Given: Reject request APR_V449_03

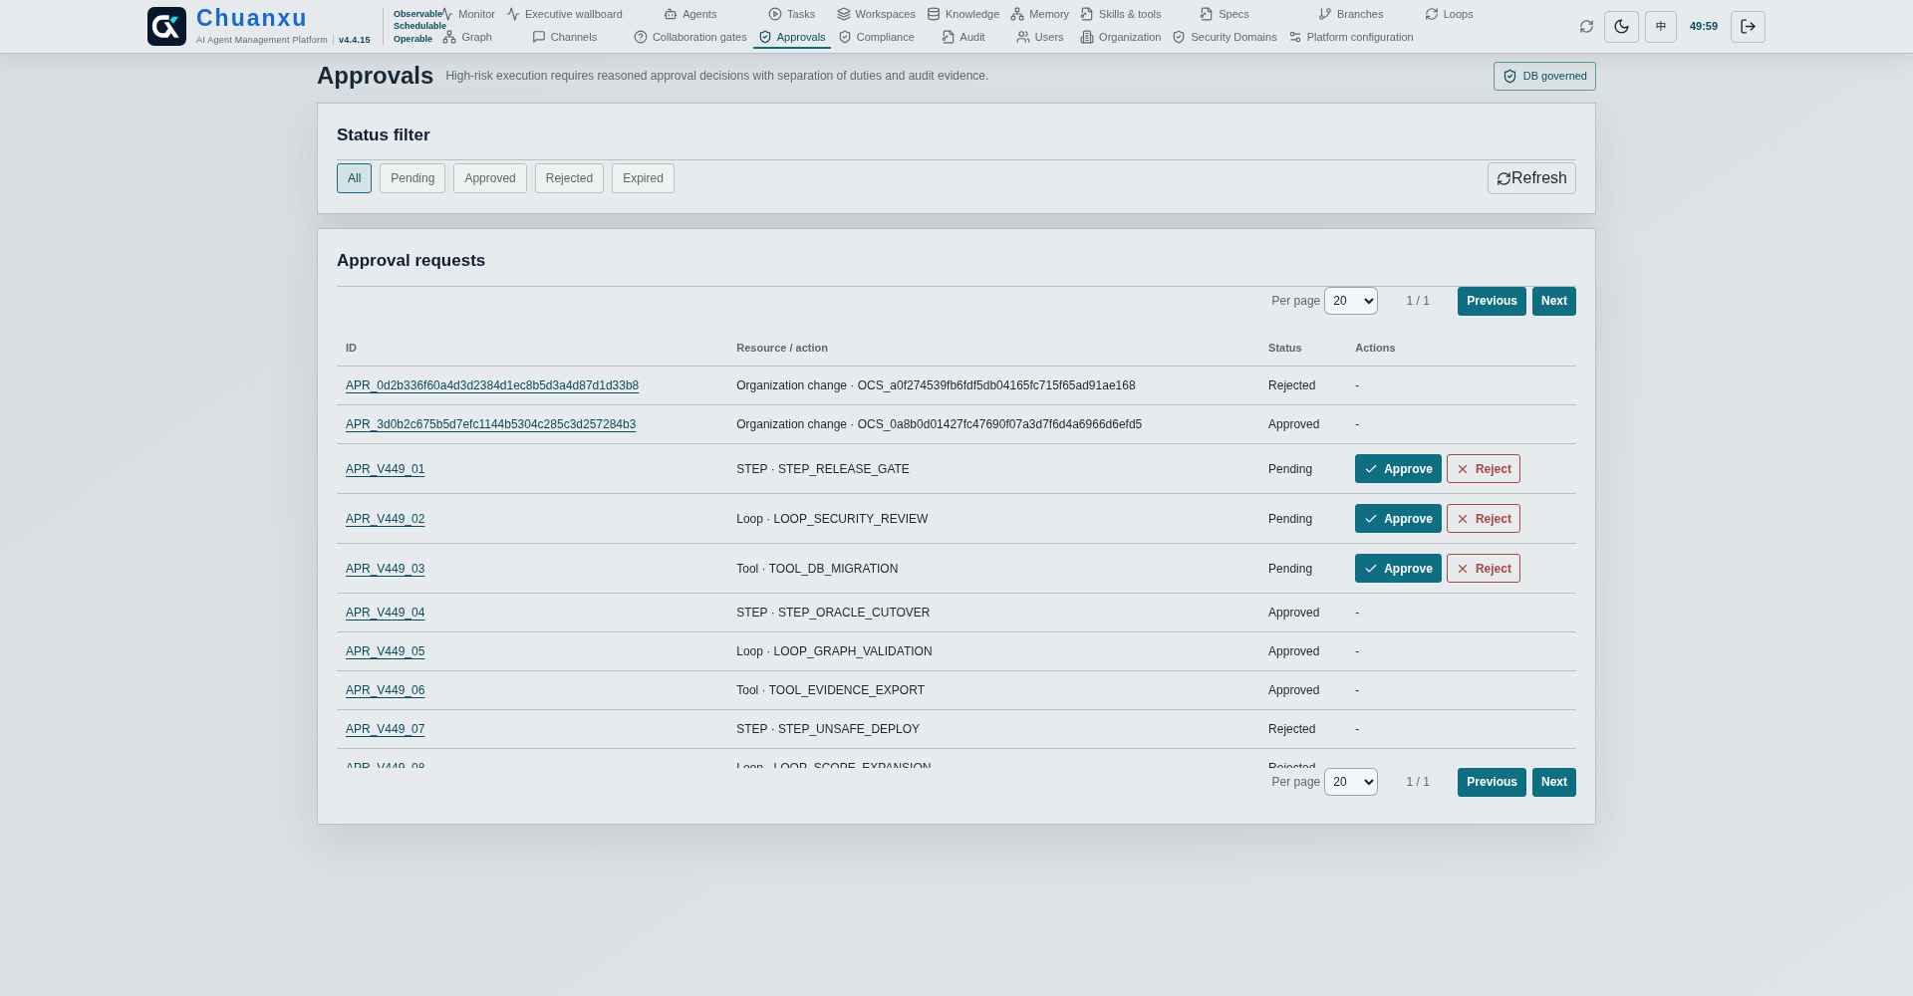Looking at the screenshot, I should pos(1484,569).
